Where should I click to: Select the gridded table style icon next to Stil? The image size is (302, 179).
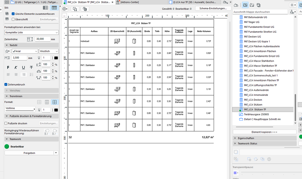(x=54, y=7)
